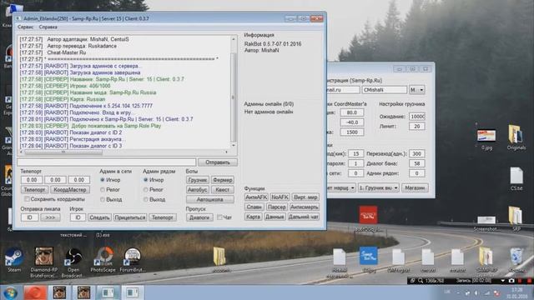Image resolution: width=534 pixels, height=300 pixels.
Task: Select Релог under Админ рядом
Action: tap(146, 189)
